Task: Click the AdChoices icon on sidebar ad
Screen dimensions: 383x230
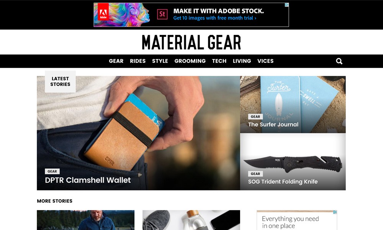Action: 335,212
